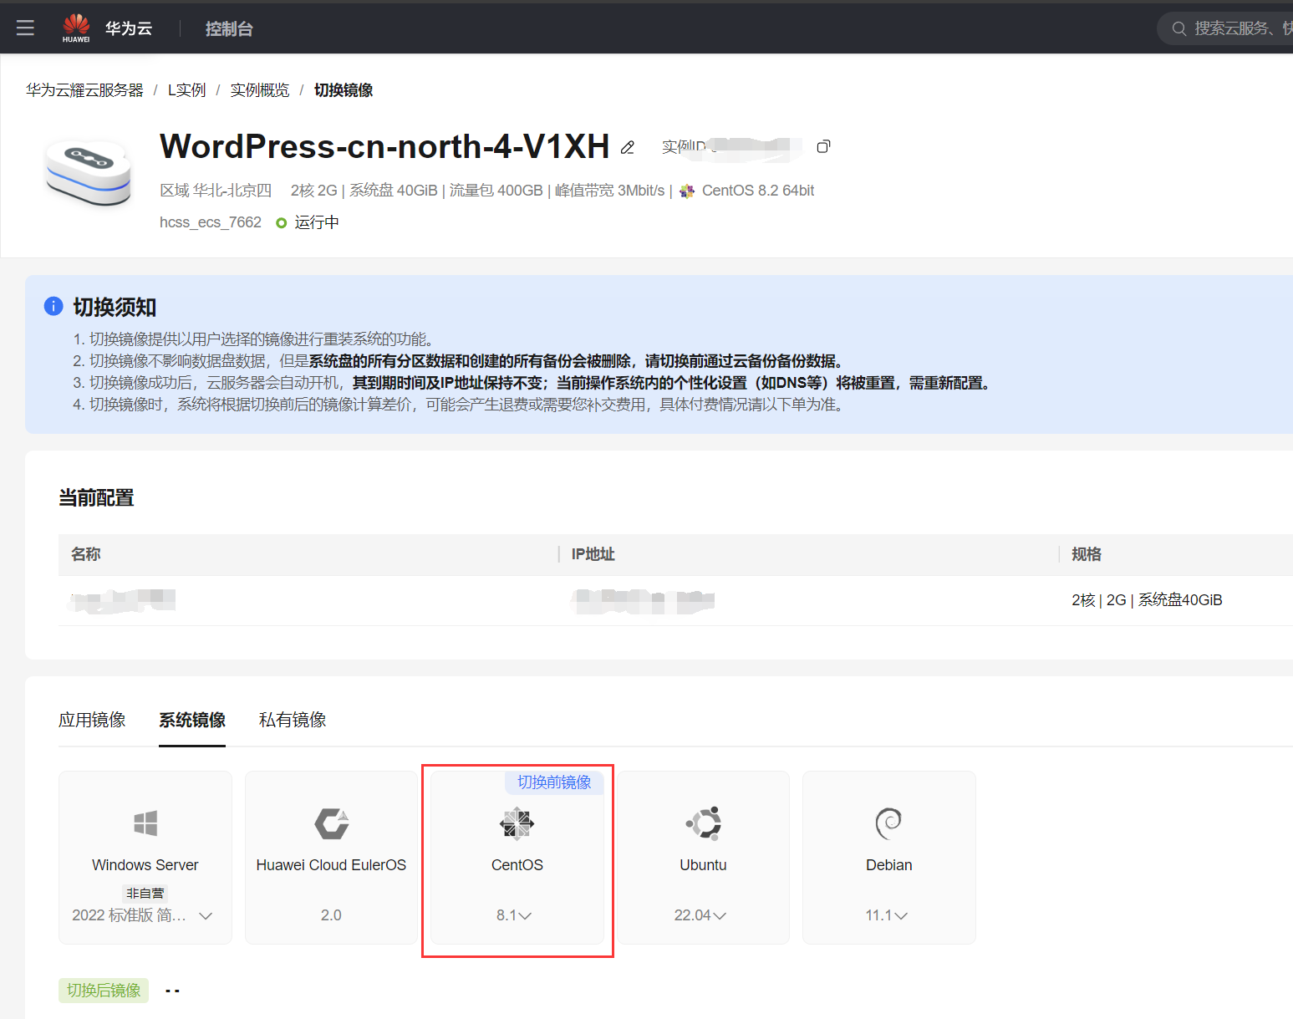Click the server instance thumbnail image

[x=88, y=173]
